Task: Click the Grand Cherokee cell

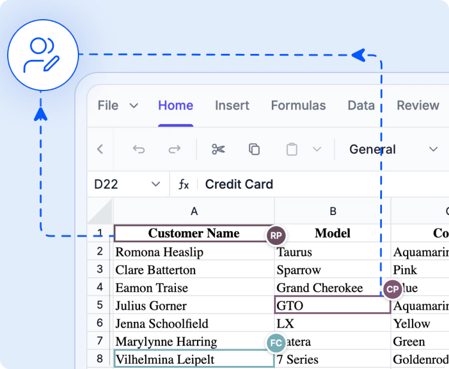Action: (x=332, y=288)
